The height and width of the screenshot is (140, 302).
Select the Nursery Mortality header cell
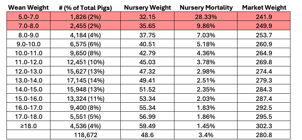(x=206, y=8)
